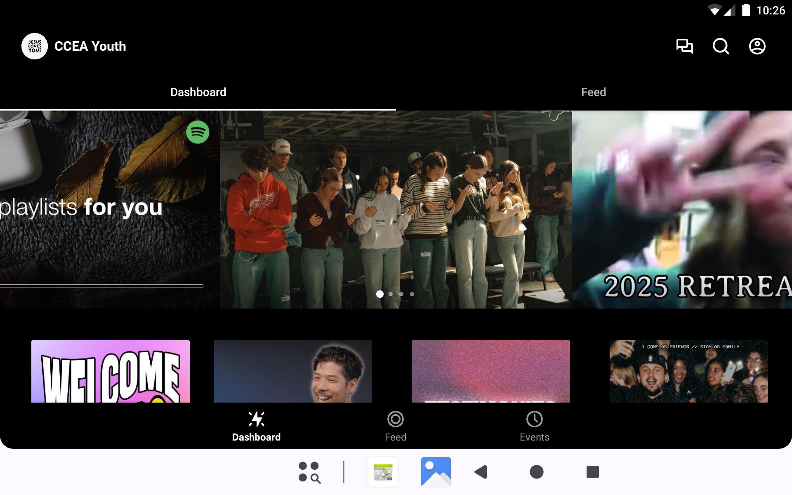Open the user profile icon
The image size is (792, 495).
(x=757, y=46)
